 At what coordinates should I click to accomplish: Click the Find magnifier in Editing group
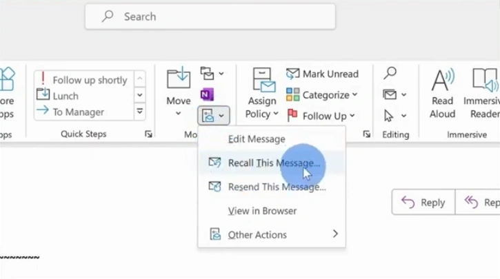click(x=390, y=73)
